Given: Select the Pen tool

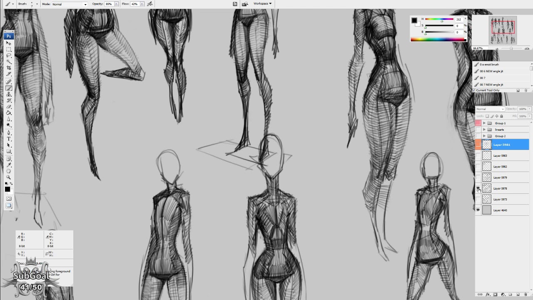Looking at the screenshot, I should pos(8,133).
